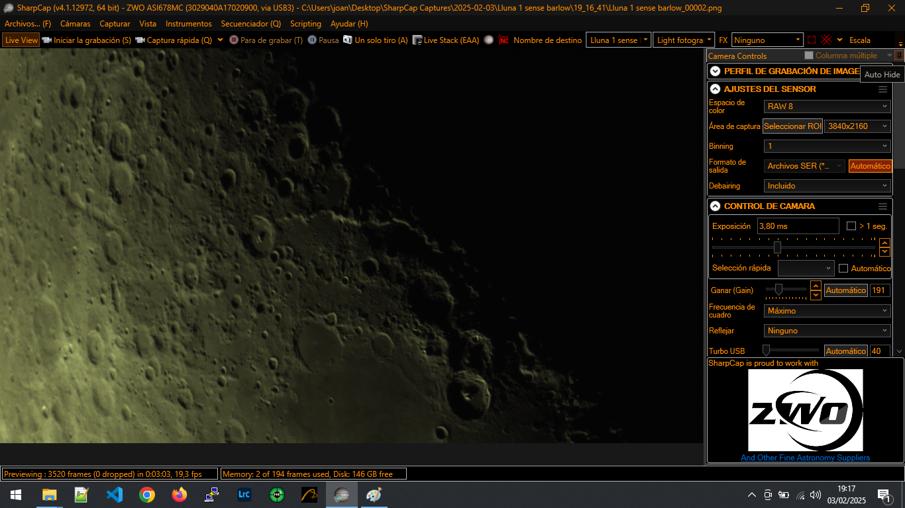Toggle Automático for Formato de salida
The height and width of the screenshot is (508, 905).
(870, 166)
